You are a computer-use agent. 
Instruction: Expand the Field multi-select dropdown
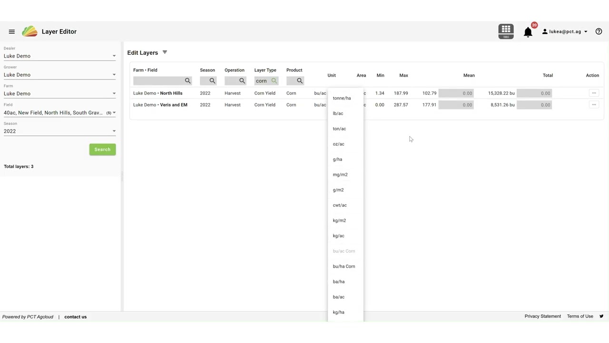point(60,113)
